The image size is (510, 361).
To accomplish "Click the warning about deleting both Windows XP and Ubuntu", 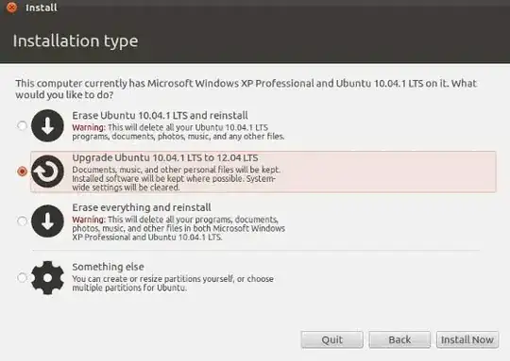I will (178, 228).
